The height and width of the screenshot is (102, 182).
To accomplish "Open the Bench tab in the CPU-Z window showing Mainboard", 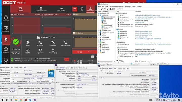I will point(81,68).
